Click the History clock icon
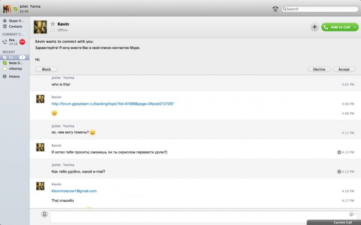This screenshot has width=361, height=225. [x=5, y=77]
